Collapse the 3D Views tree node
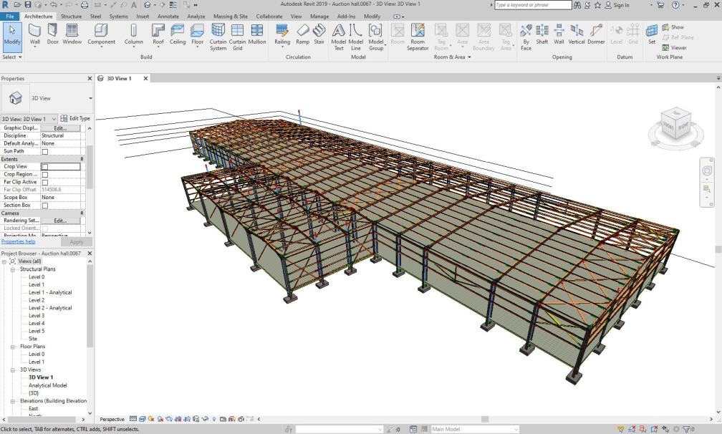This screenshot has width=722, height=434. pyautogui.click(x=13, y=370)
